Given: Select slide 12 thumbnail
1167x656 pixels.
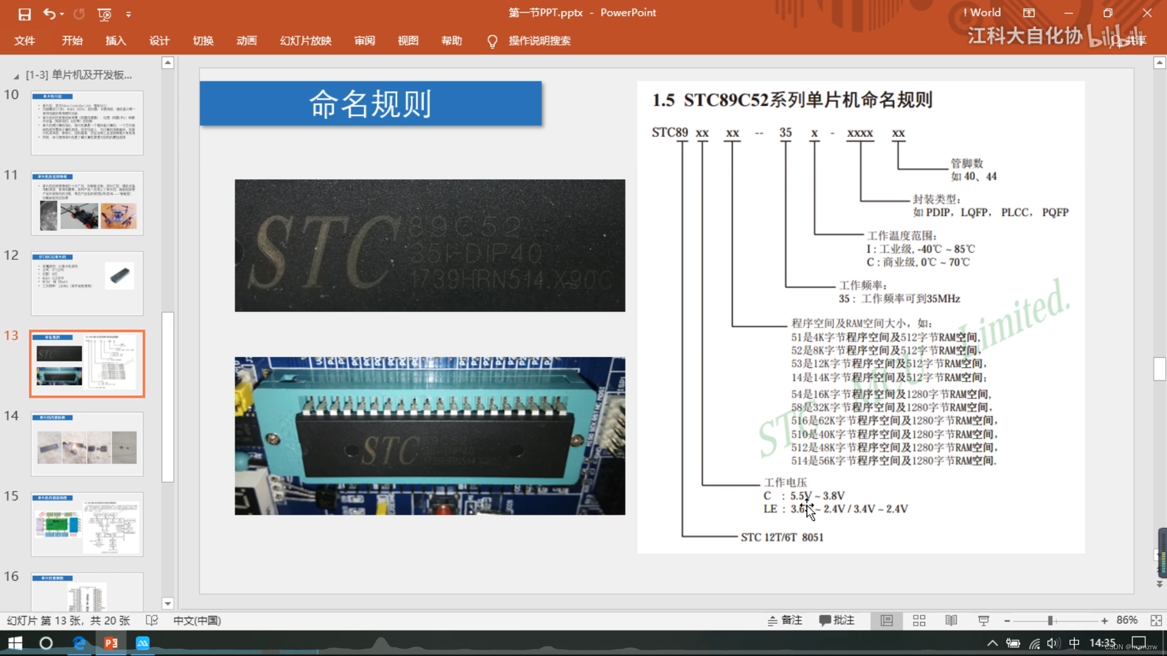Looking at the screenshot, I should [x=87, y=283].
